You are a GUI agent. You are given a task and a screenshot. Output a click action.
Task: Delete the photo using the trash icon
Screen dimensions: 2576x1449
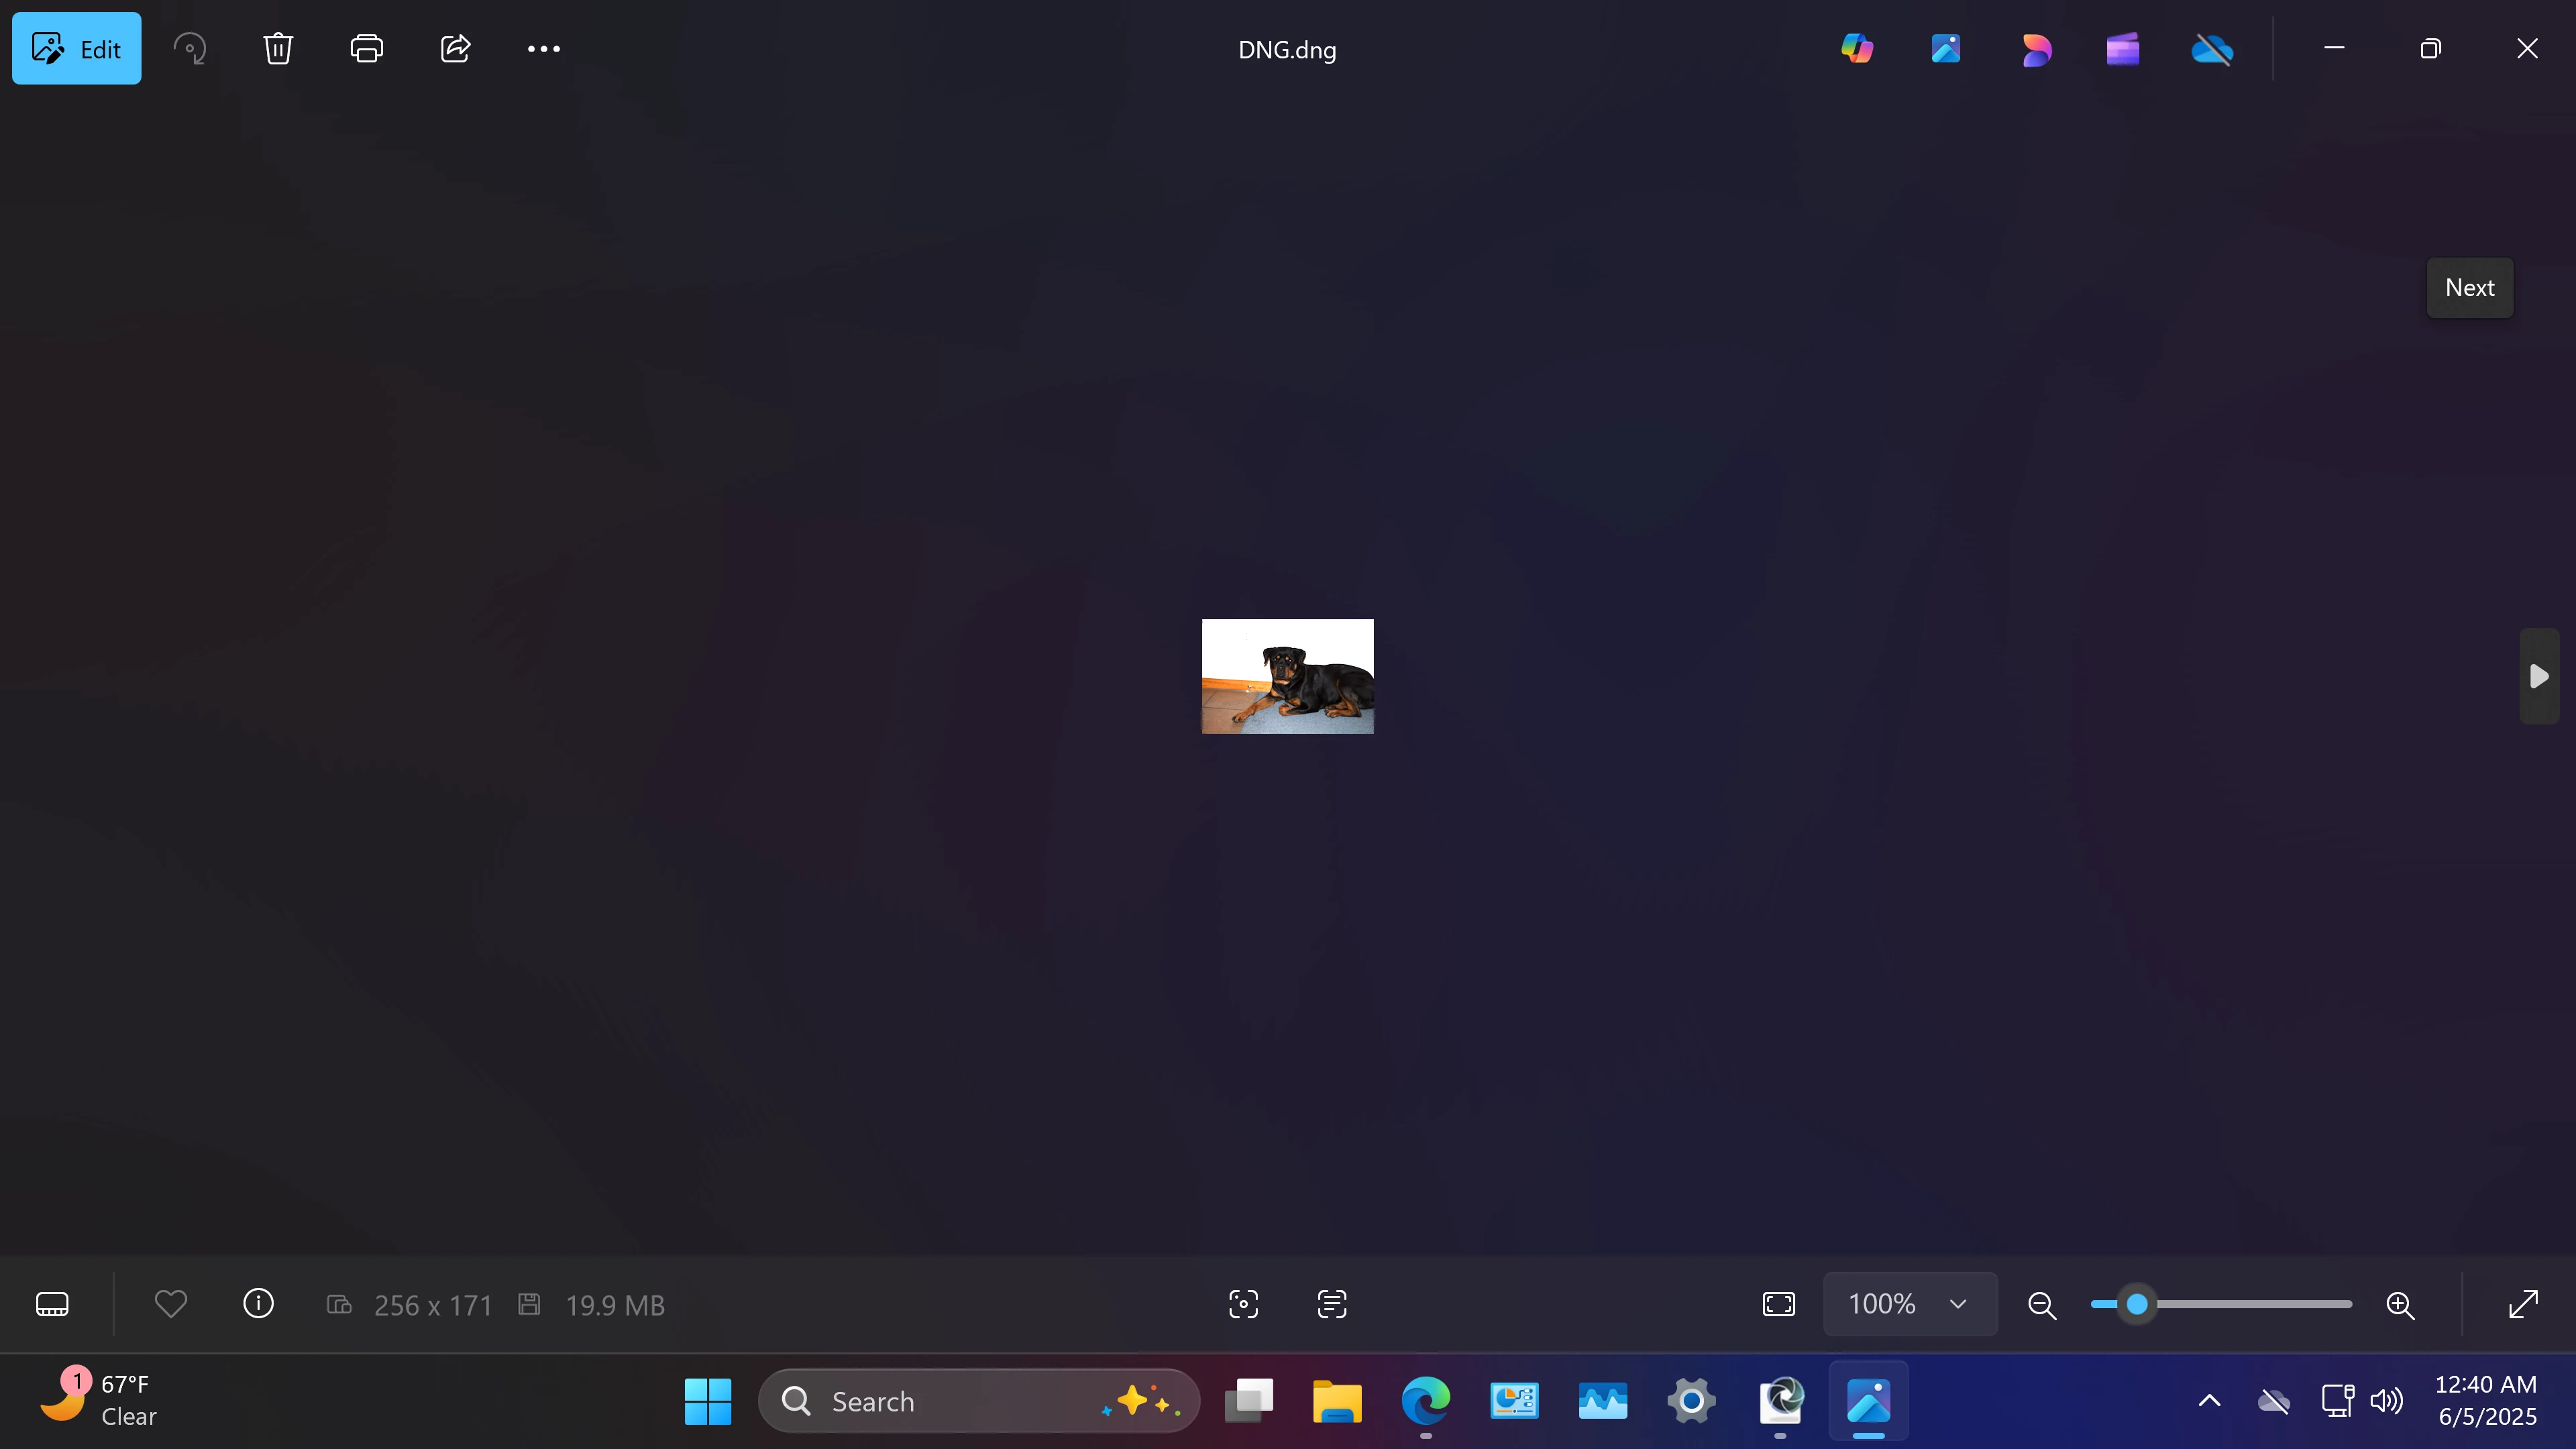(277, 48)
